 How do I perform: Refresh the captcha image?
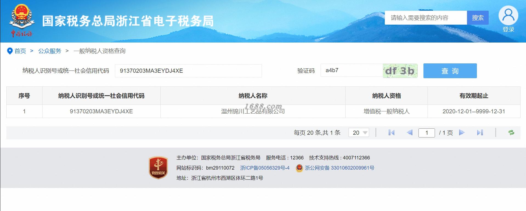tap(400, 71)
